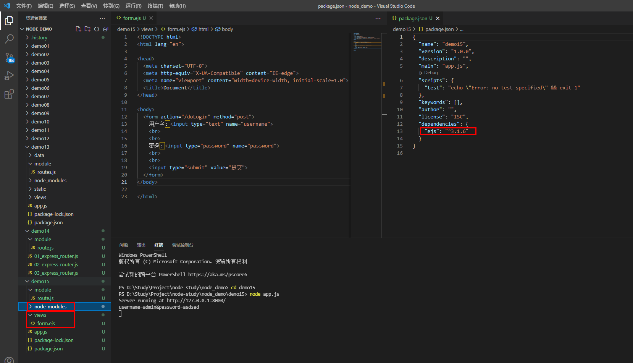Screen dimensions: 633x363
Task: Click terminal input cursor area
Action: pyautogui.click(x=120, y=314)
